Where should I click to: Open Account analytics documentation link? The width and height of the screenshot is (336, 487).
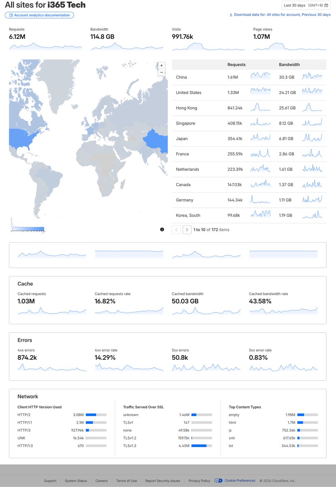(x=39, y=15)
